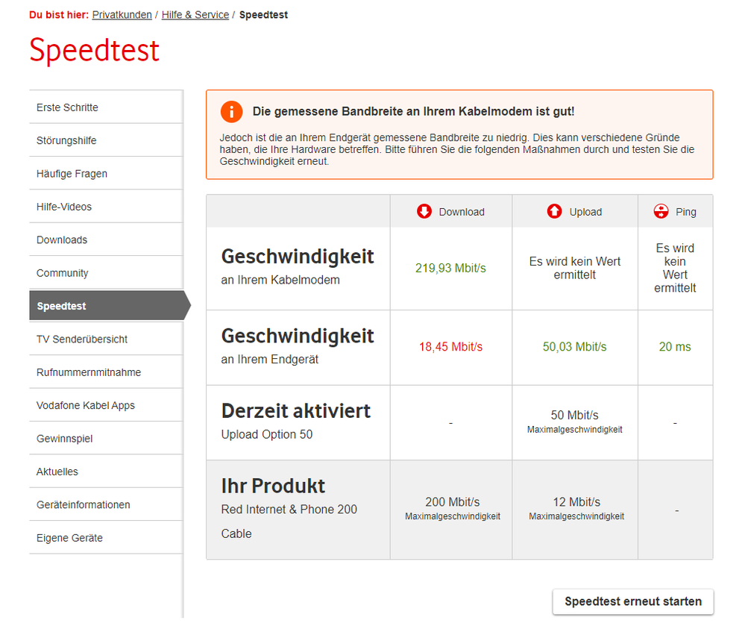Click the red Upload arrow icon

(554, 212)
